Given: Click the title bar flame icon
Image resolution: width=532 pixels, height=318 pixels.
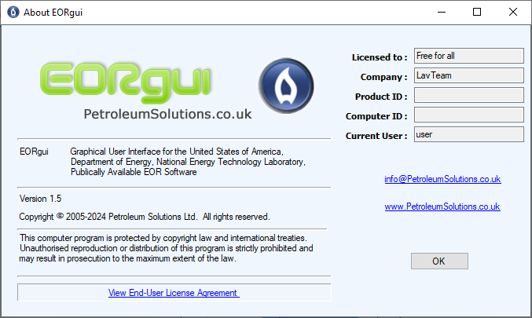Looking at the screenshot, I should 13,13.
